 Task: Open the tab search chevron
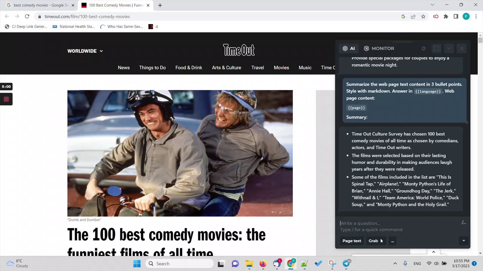432,5
